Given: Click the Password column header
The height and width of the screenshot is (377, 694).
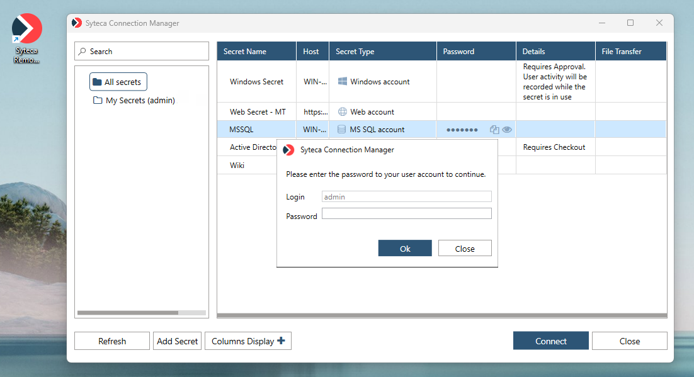Looking at the screenshot, I should 476,52.
